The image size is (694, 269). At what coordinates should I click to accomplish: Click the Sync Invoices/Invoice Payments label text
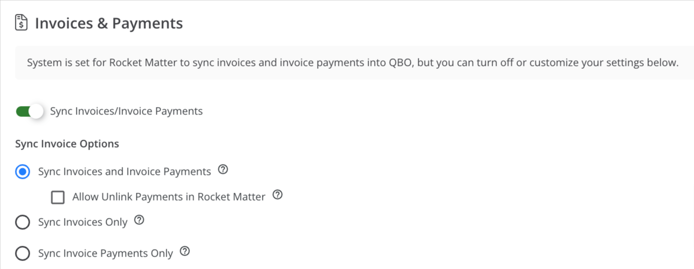point(126,111)
